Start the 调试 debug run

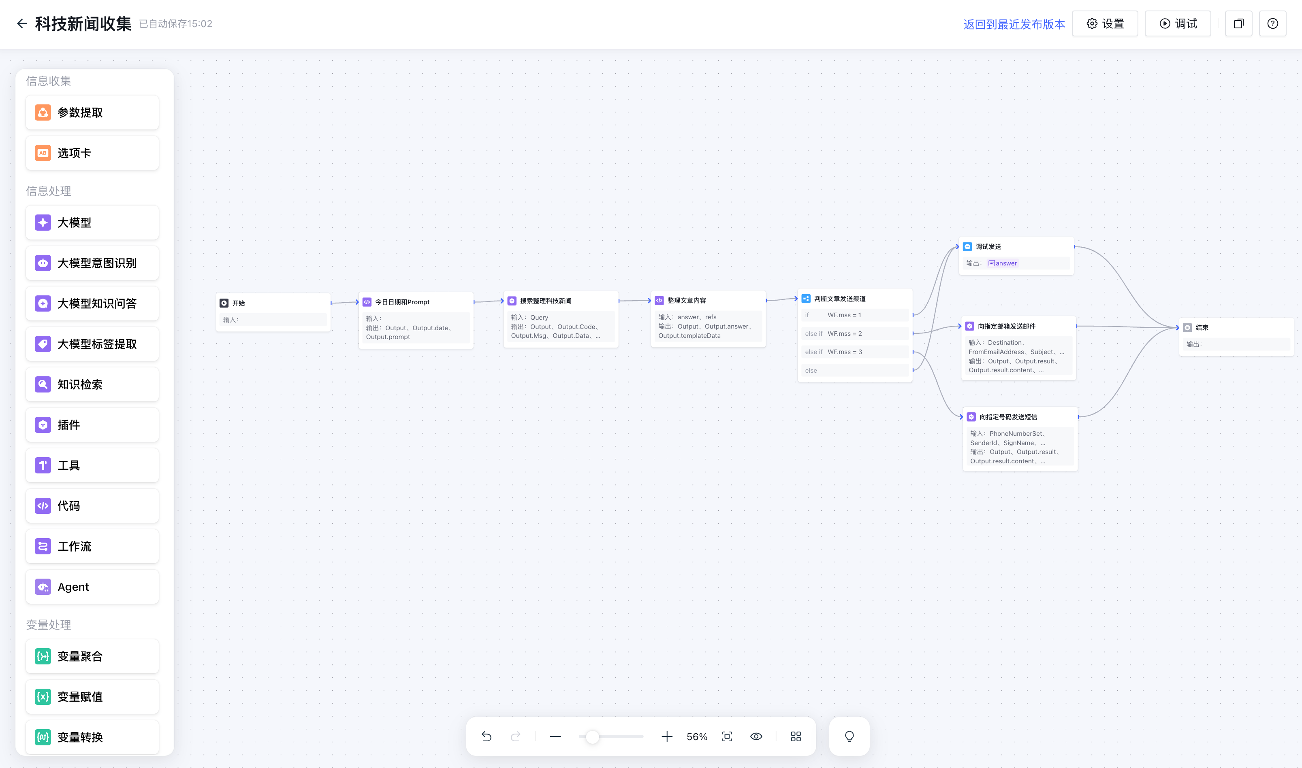pos(1178,24)
